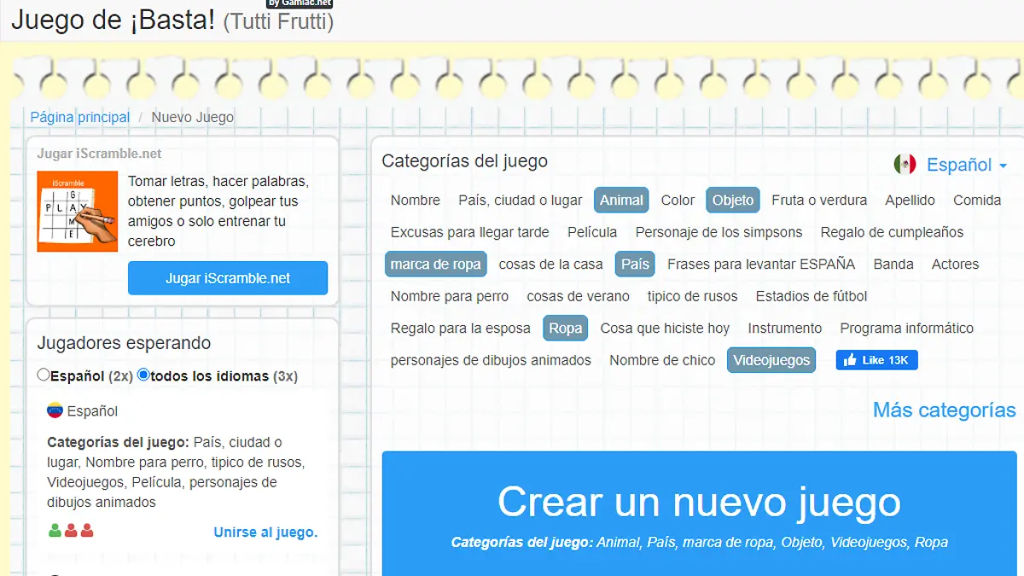Open the Español language dropdown
The image size is (1024, 576).
point(966,165)
